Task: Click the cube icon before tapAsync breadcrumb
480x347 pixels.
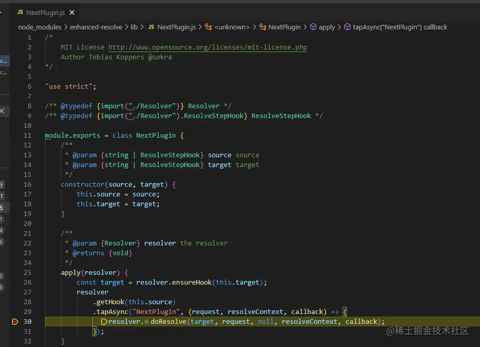Action: click(x=347, y=27)
